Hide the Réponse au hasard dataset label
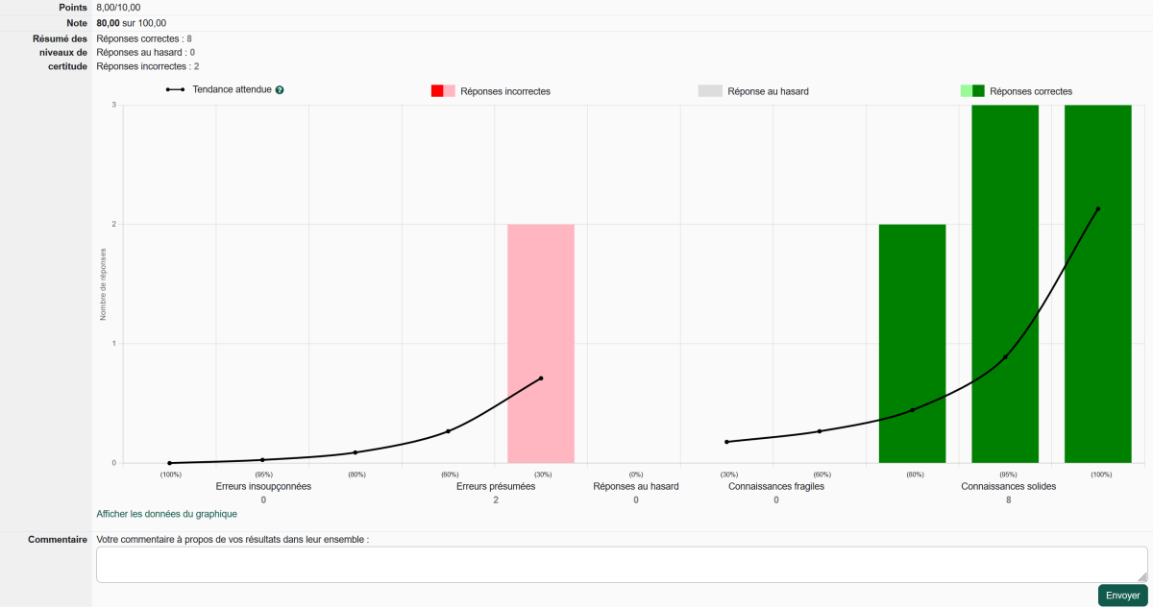 (768, 91)
